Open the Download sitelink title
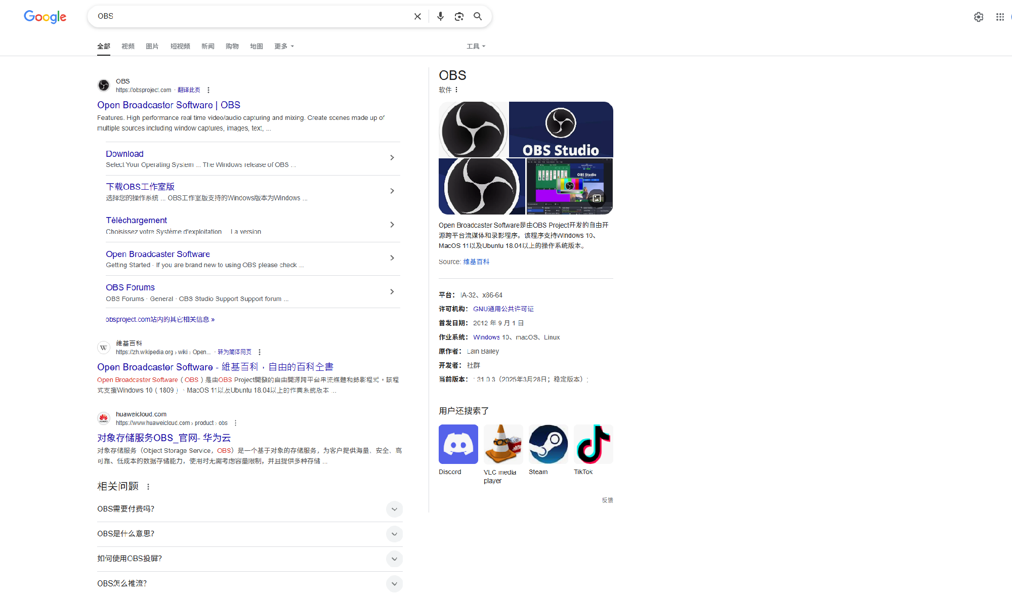Viewport: 1012px width, 596px height. point(124,154)
